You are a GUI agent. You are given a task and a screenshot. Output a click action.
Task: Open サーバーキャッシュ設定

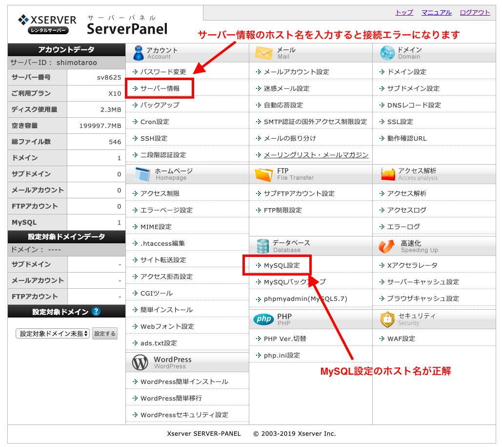pyautogui.click(x=423, y=282)
